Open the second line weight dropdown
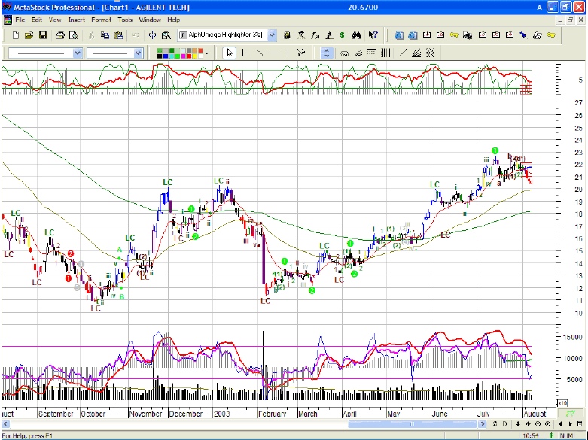The height and width of the screenshot is (440, 588). point(138,53)
